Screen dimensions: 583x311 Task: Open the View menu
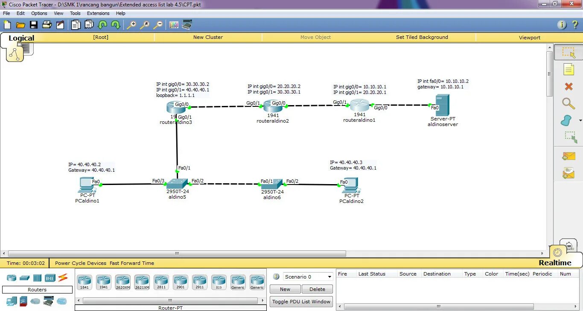click(58, 13)
